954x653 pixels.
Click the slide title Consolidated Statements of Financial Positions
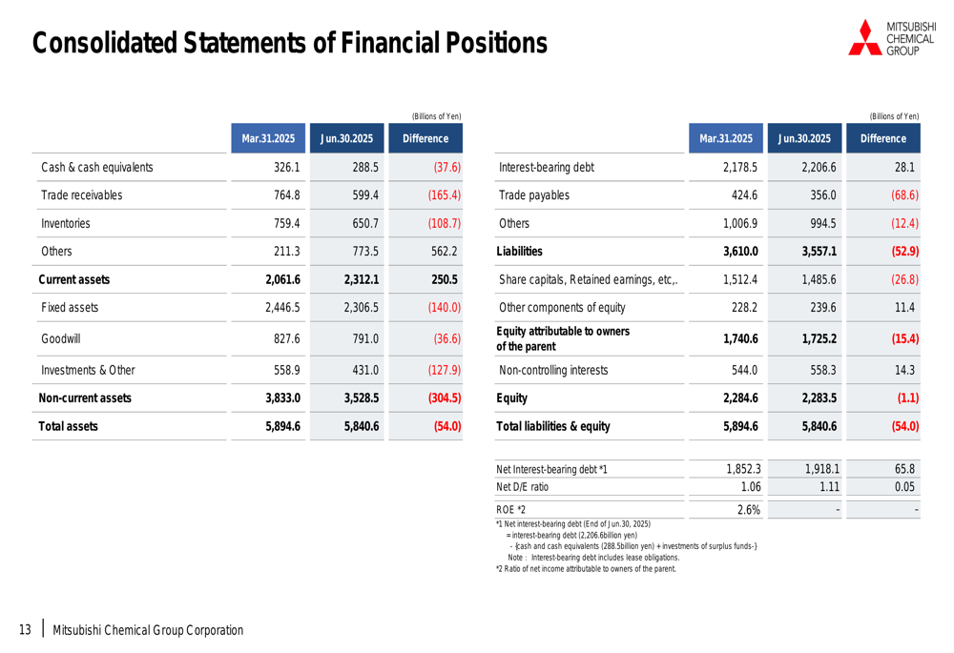click(x=290, y=43)
